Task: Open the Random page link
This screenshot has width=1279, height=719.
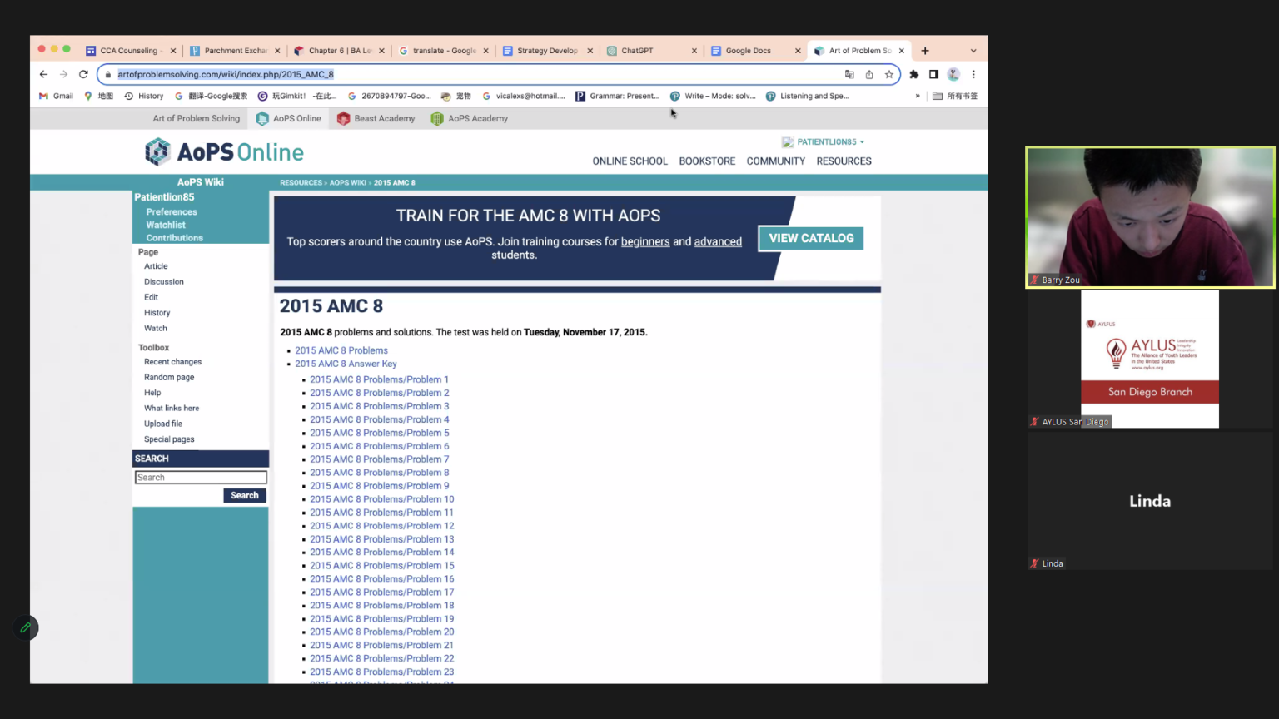Action: tap(169, 378)
